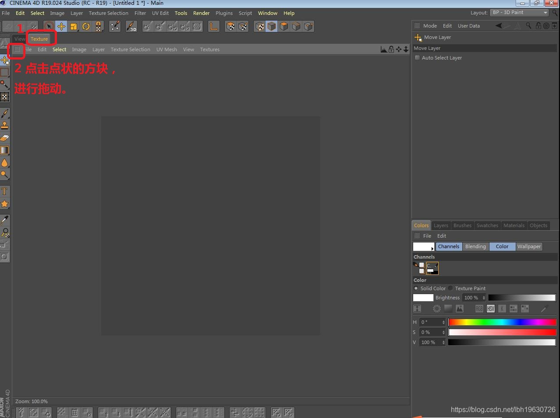Select the Text tool
Screen dimensions: 560x418
5,191
